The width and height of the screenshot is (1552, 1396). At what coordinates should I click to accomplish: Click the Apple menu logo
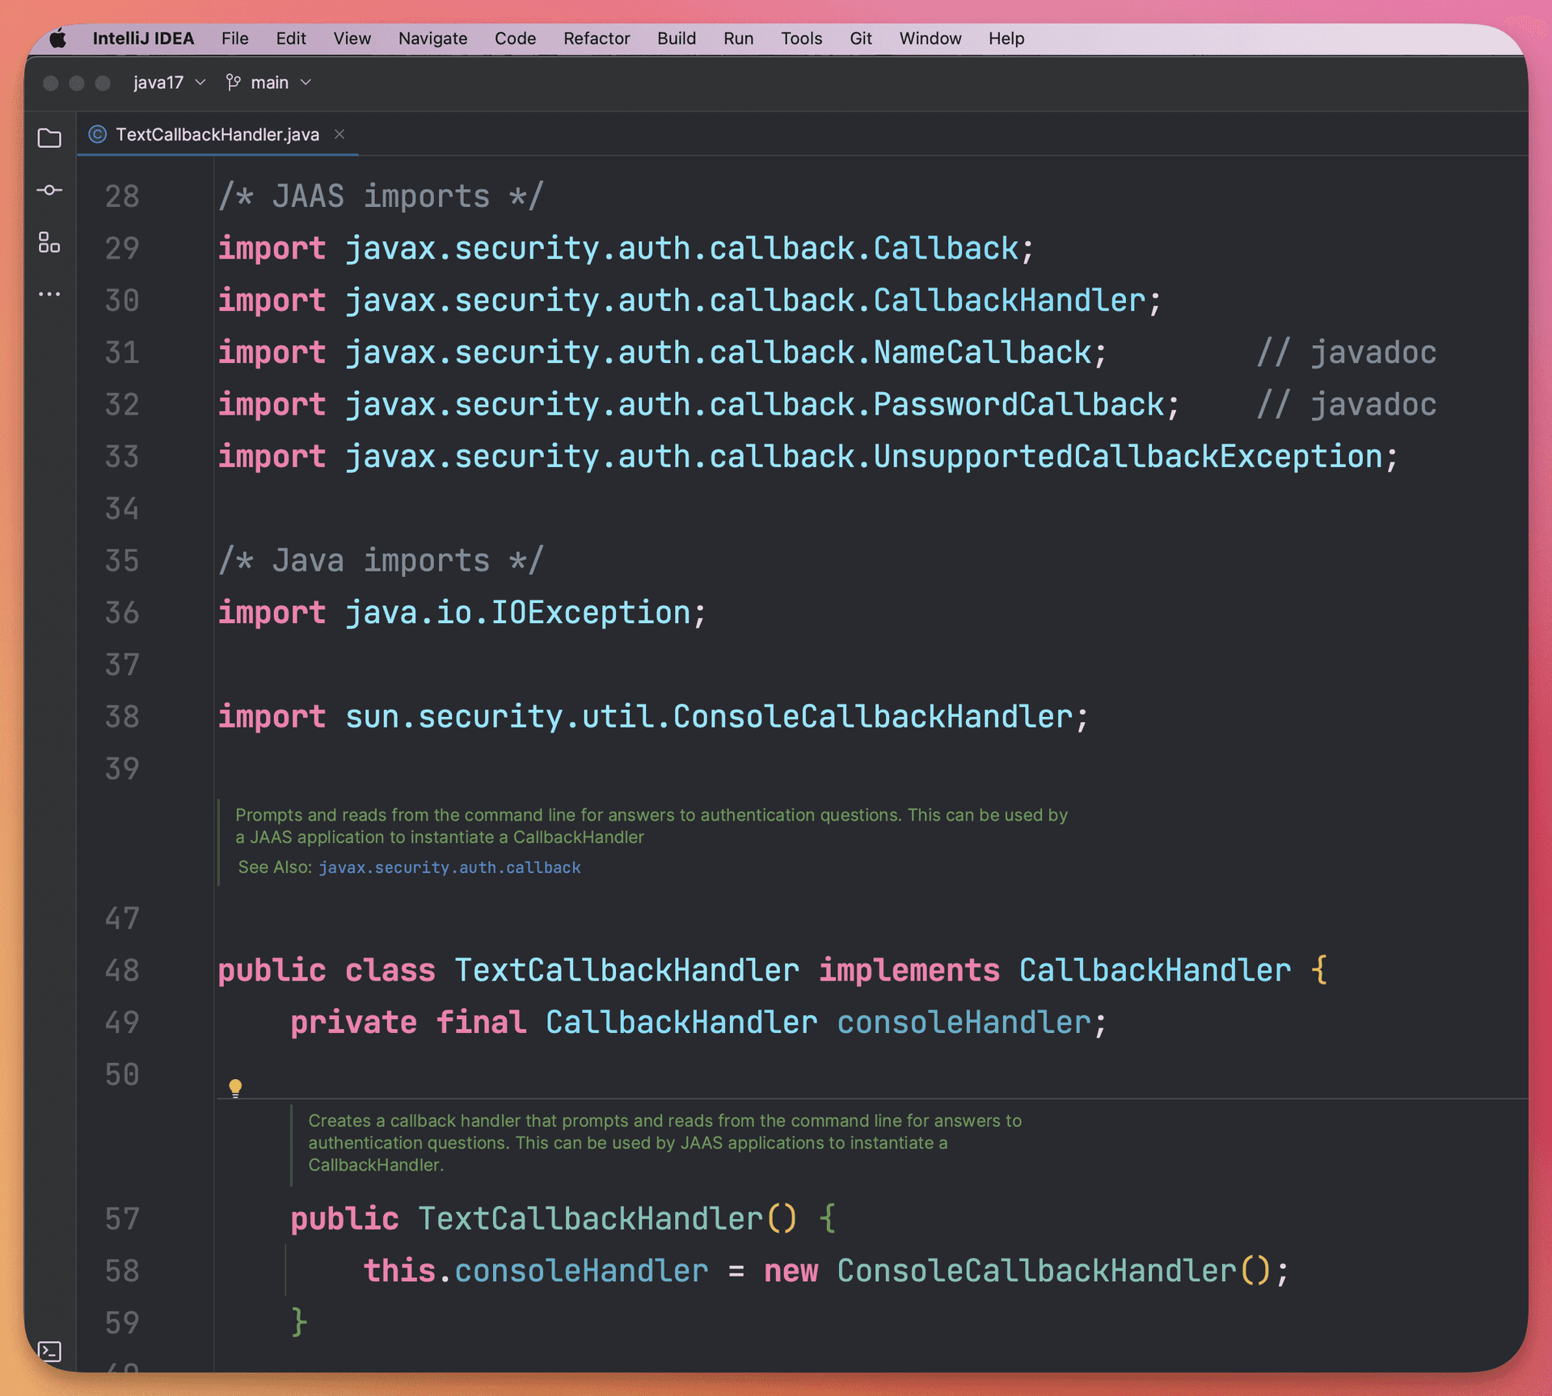coord(58,38)
